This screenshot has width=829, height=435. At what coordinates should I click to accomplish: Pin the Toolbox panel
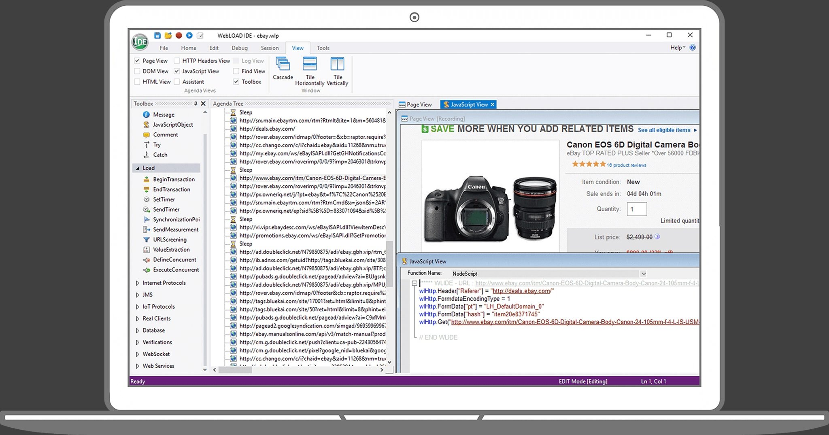click(x=196, y=104)
